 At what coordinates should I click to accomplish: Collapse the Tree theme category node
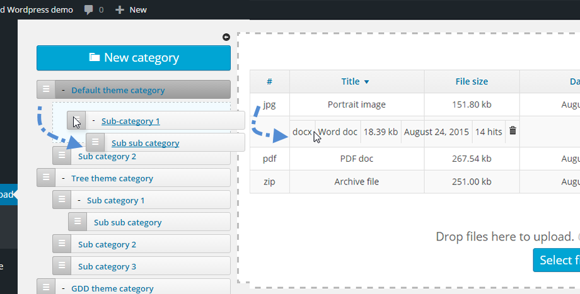coord(63,178)
